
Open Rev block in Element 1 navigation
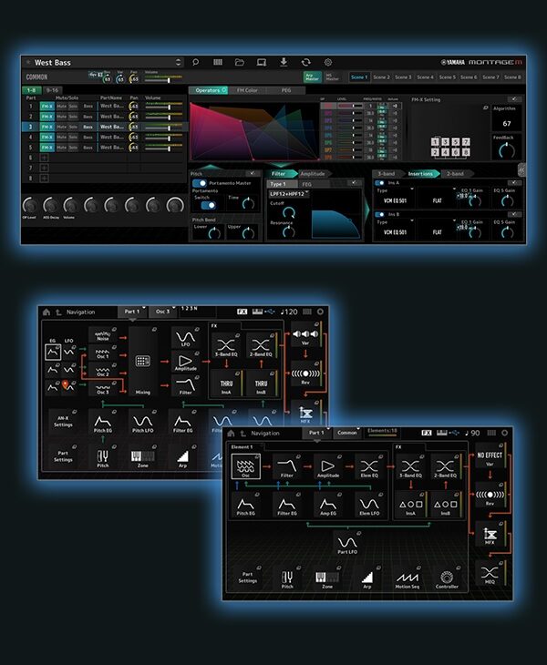[490, 496]
